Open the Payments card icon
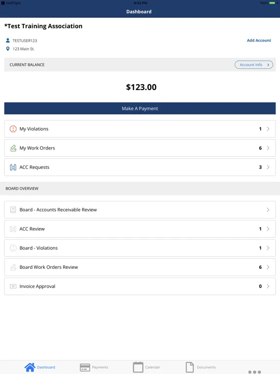 (85, 367)
